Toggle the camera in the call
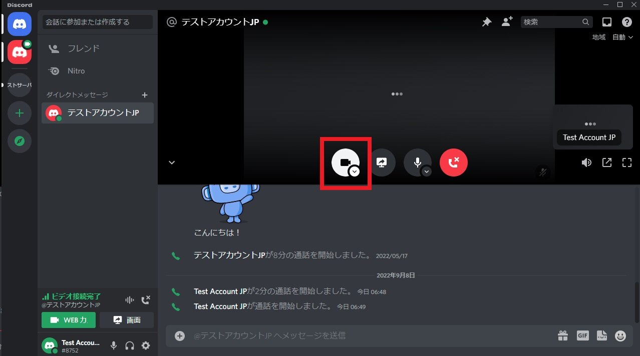Viewport: 640px width, 356px height. pos(345,162)
